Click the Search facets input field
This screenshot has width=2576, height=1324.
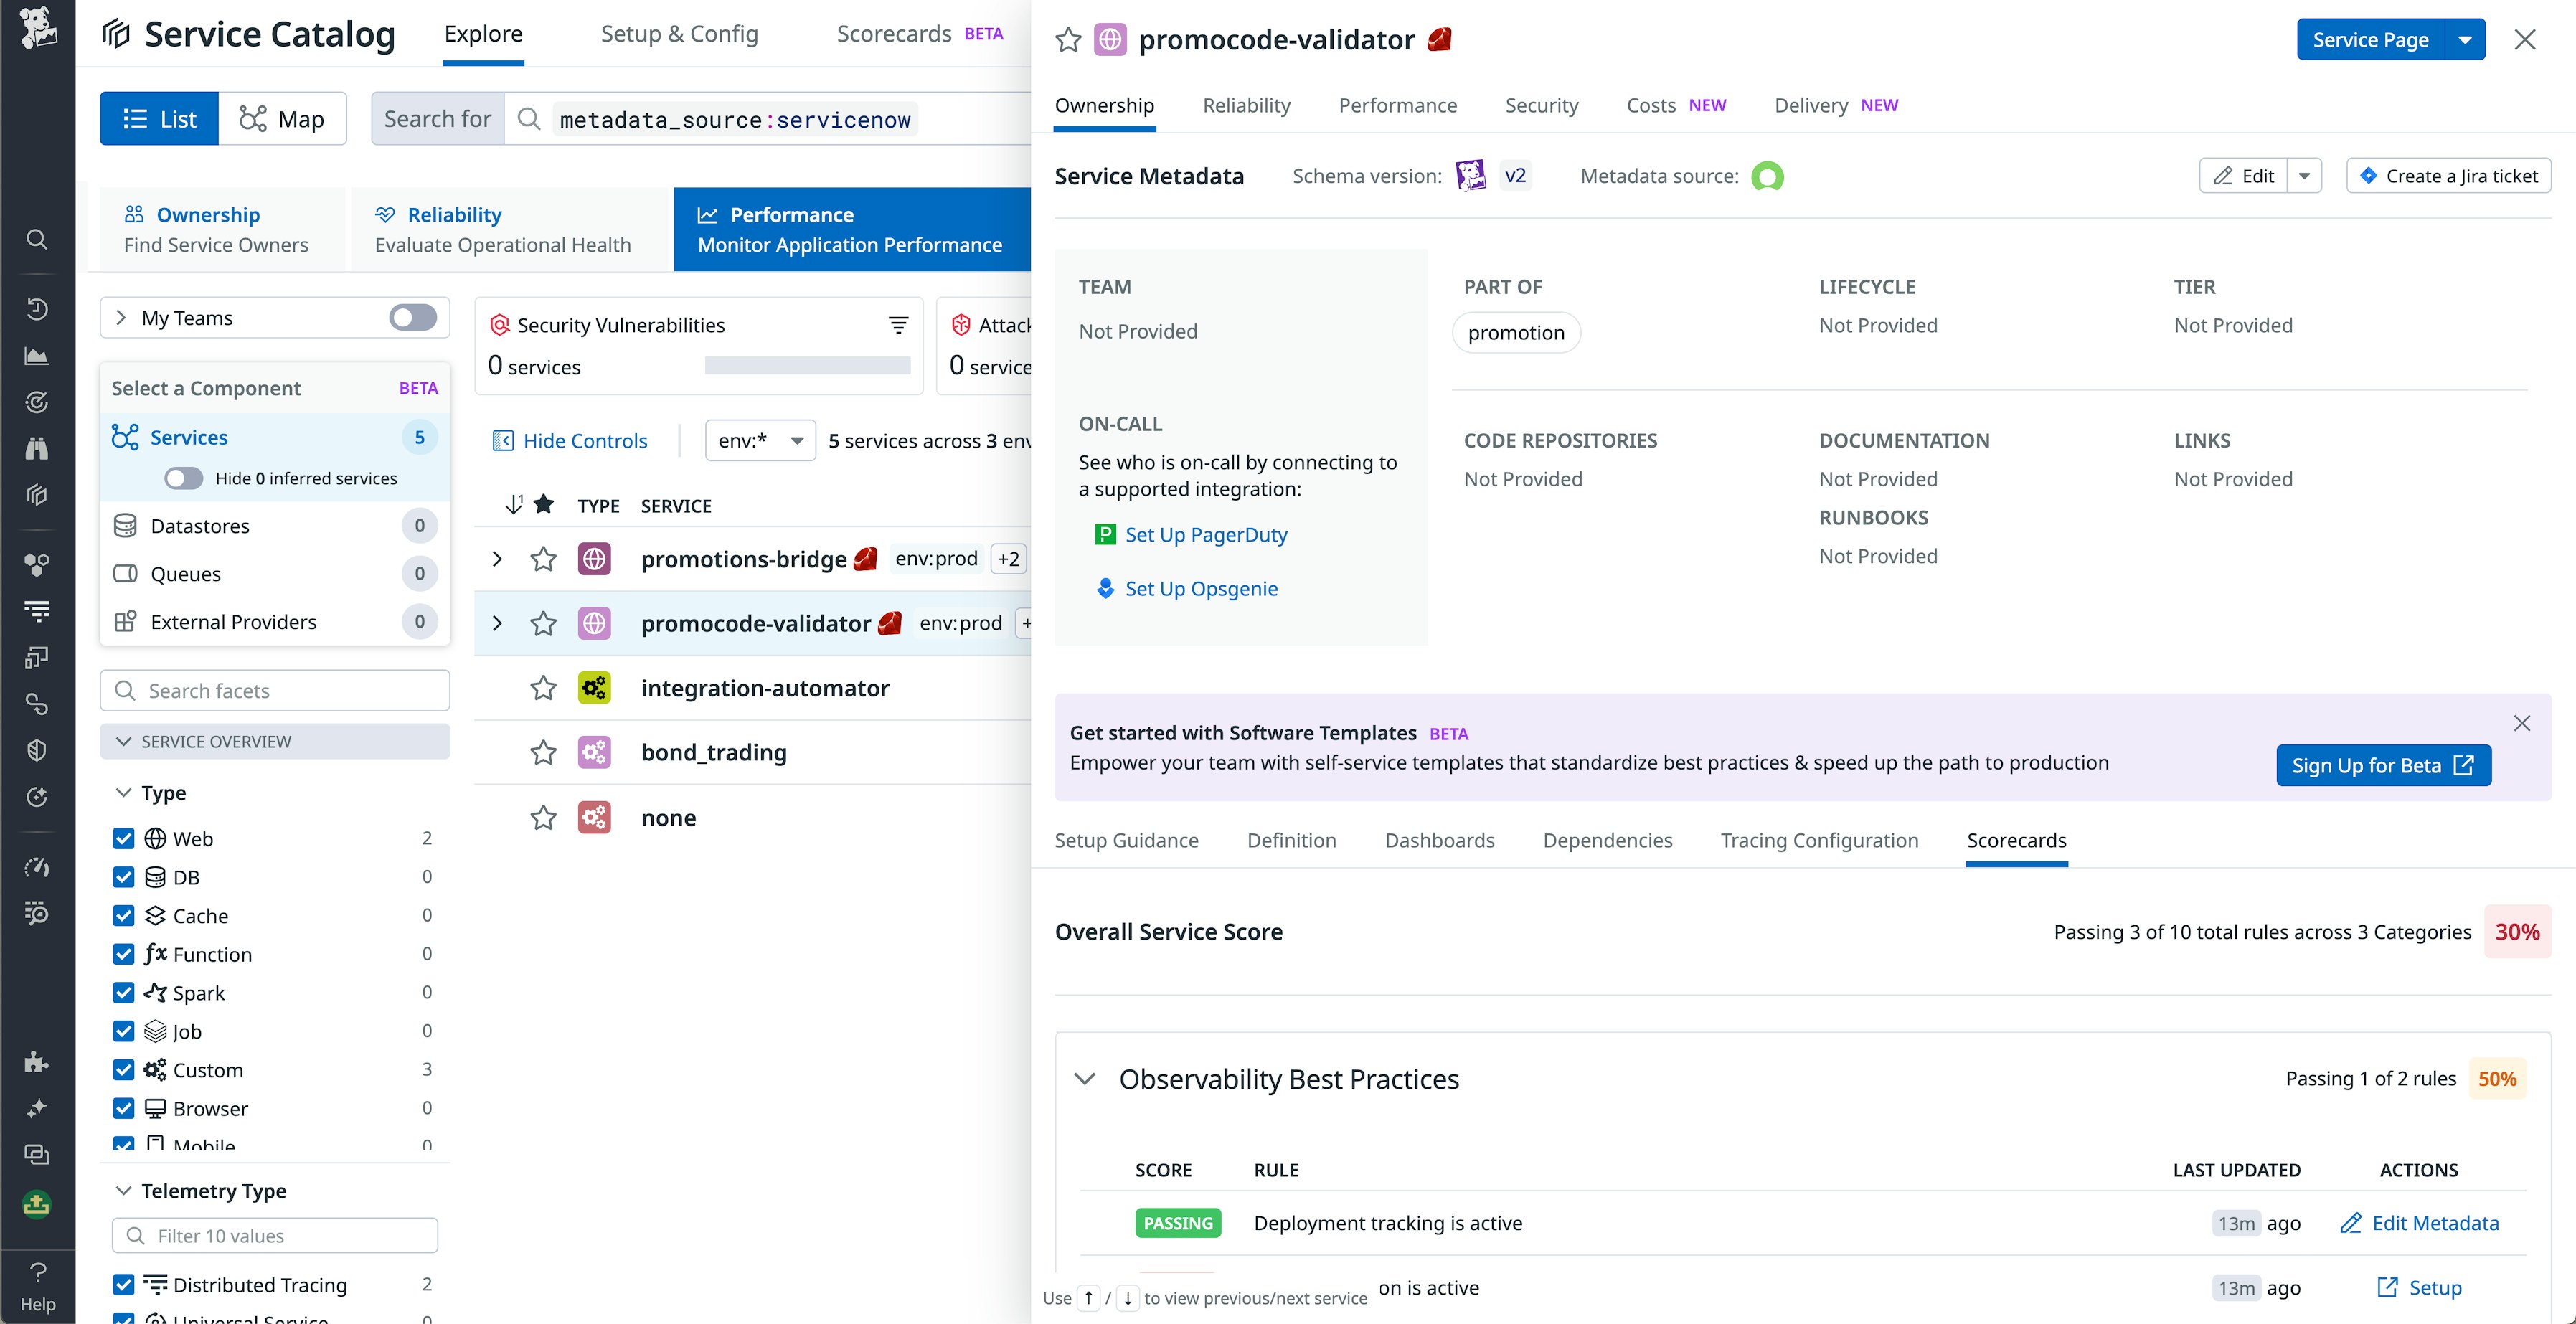click(x=274, y=690)
